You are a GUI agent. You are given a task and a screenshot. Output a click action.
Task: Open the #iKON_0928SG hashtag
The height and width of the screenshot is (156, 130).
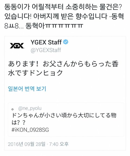[30, 130]
